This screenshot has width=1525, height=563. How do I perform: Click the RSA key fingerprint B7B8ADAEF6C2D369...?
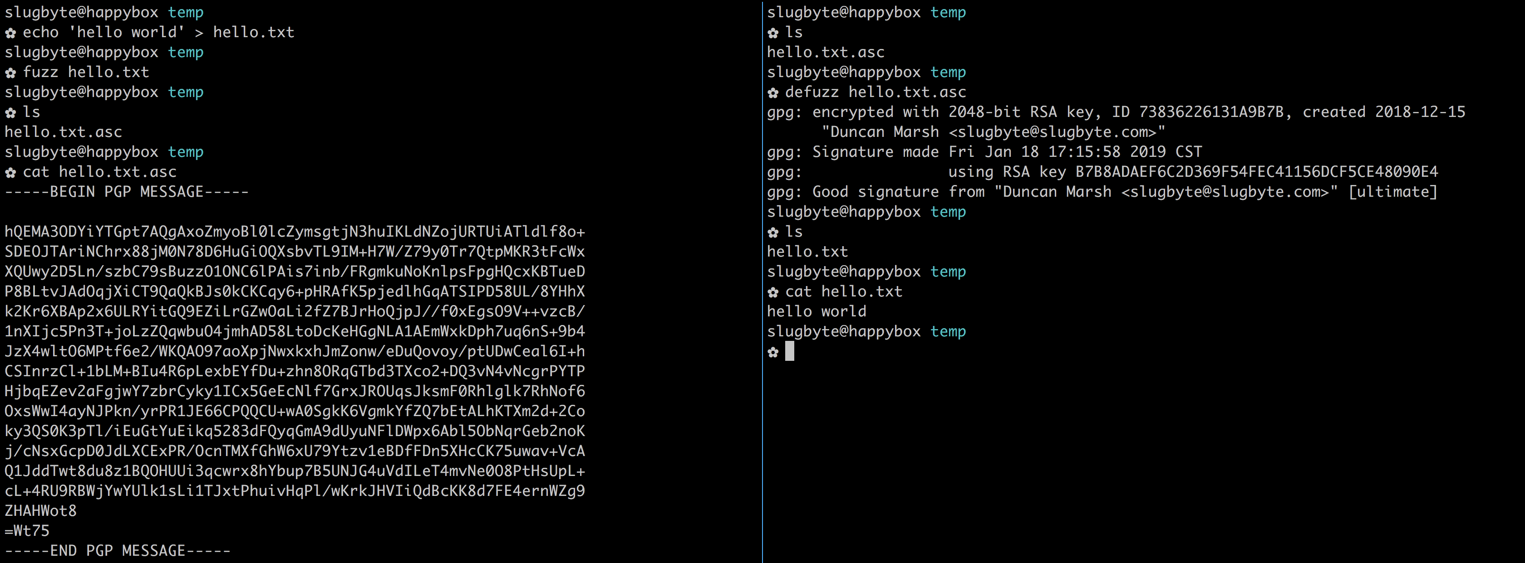coord(1257,171)
